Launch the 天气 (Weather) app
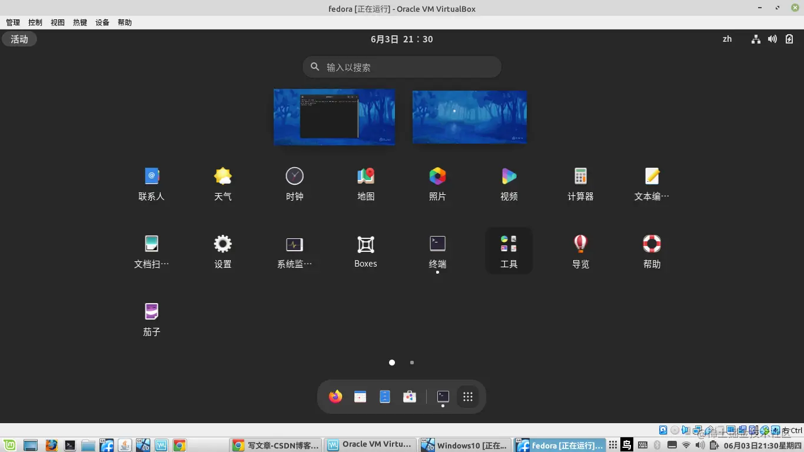This screenshot has height=452, width=804. 223,185
